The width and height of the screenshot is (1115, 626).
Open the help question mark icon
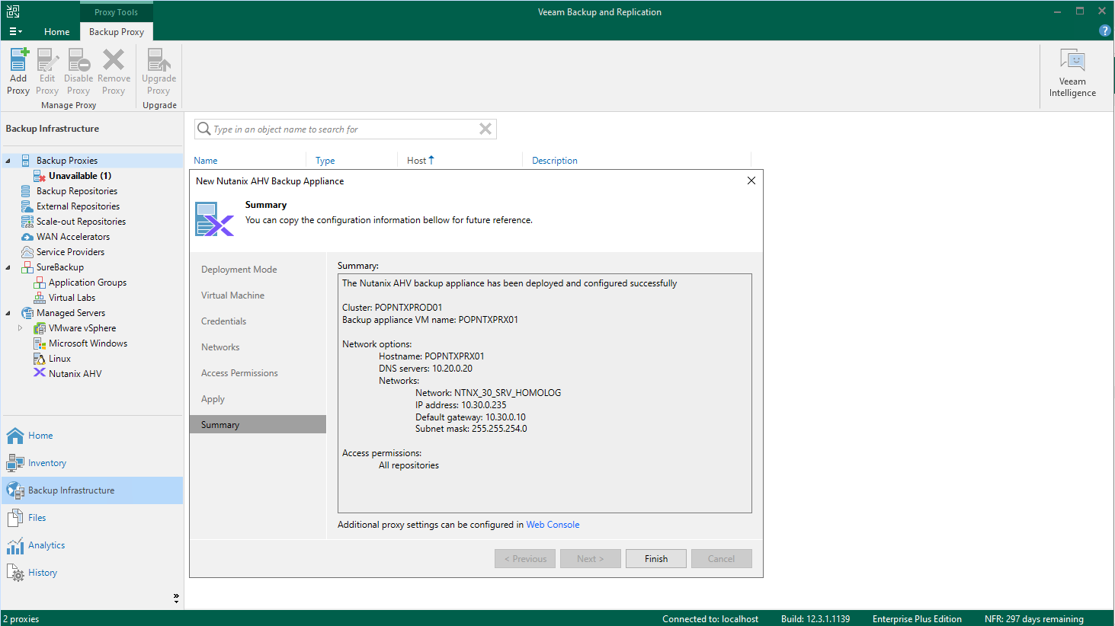coord(1104,30)
